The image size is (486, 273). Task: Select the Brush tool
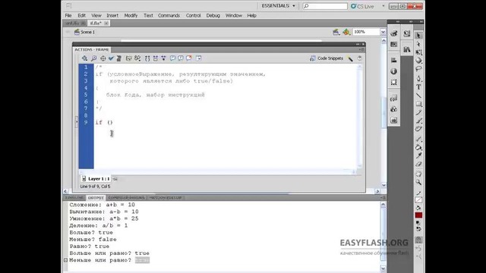(x=418, y=121)
